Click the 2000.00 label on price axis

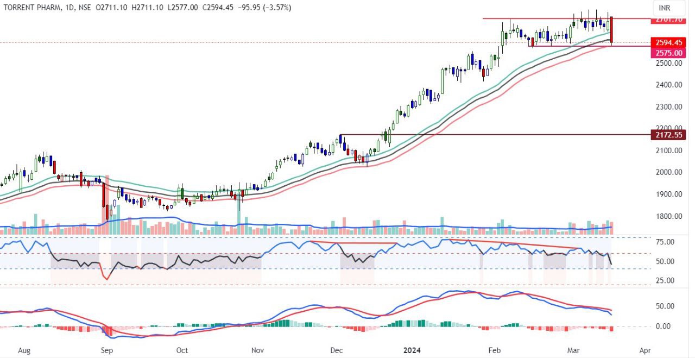point(667,172)
